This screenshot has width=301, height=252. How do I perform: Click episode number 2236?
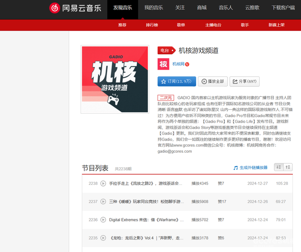click(x=93, y=220)
